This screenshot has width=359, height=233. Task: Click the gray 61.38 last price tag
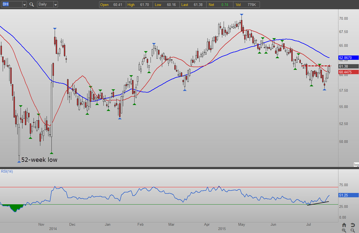(x=348, y=66)
